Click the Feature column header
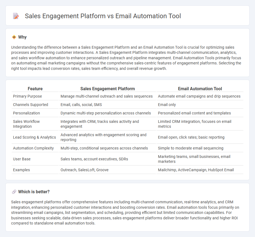255x237 pixels. coord(35,89)
